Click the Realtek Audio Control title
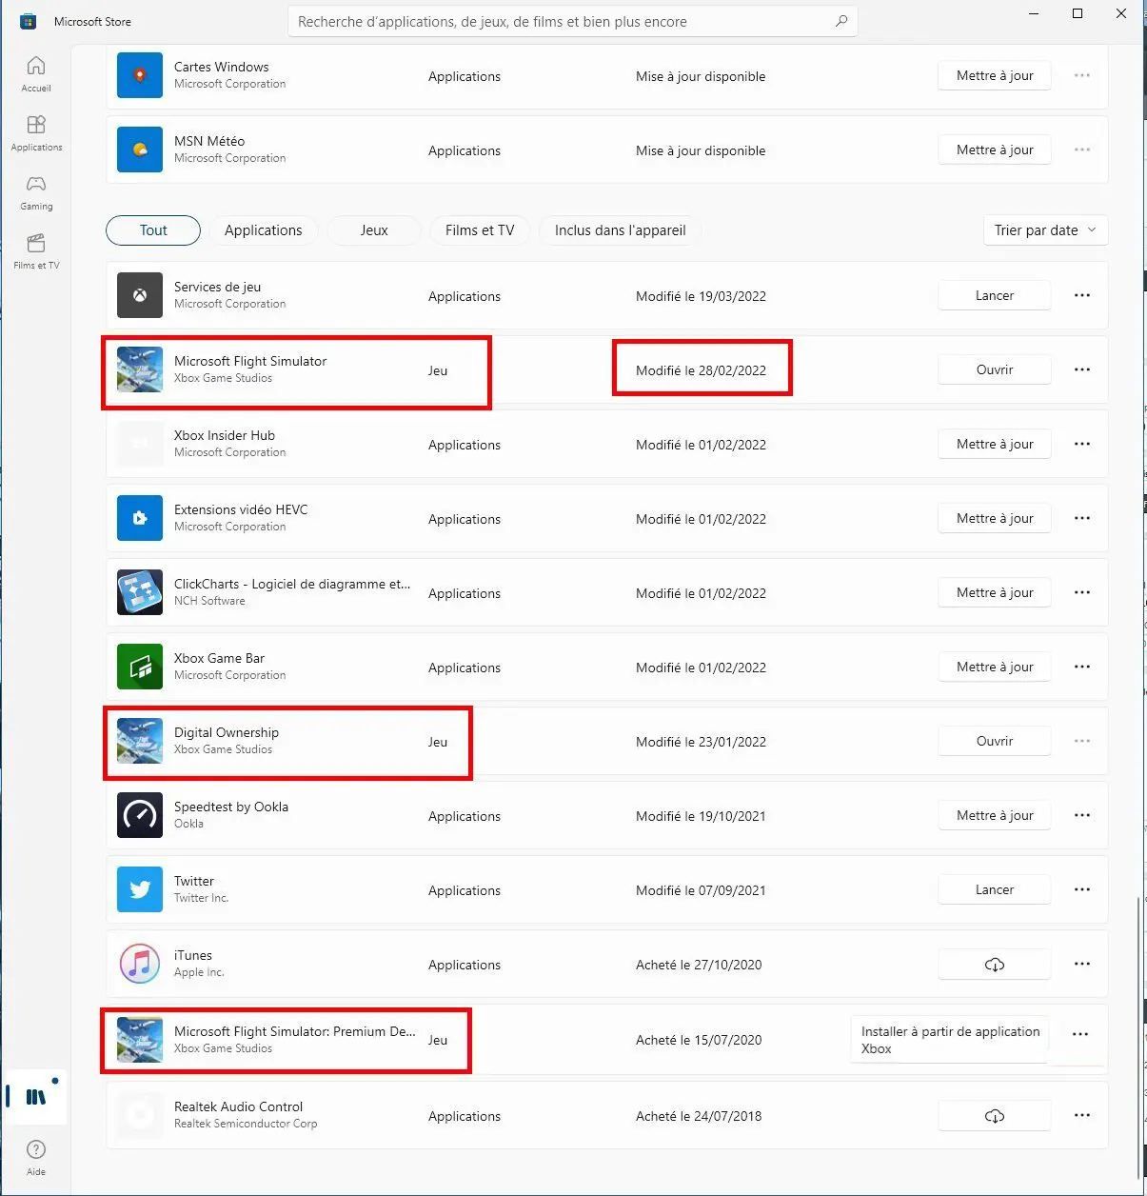 [x=238, y=1106]
